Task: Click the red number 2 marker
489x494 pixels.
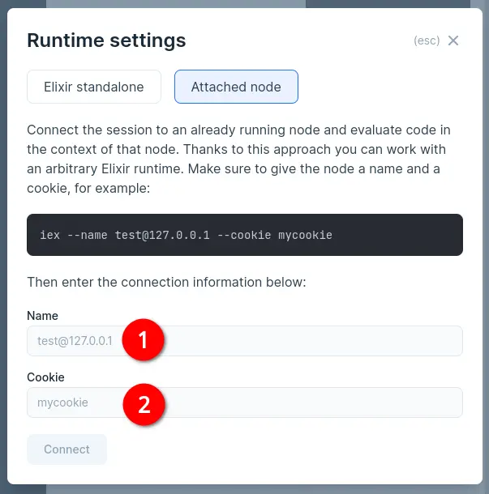Action: [144, 403]
